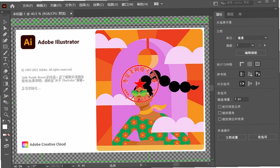Select the Zoom magnifier tool
The height and width of the screenshot is (168, 280).
(6, 115)
